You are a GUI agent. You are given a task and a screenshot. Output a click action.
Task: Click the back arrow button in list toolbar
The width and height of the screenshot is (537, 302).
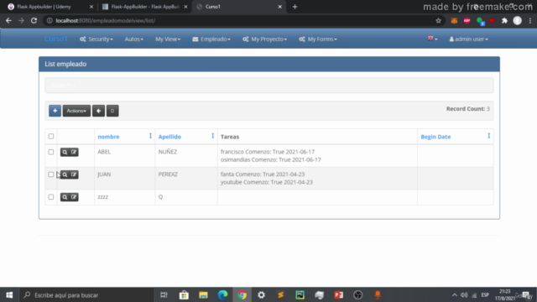[x=99, y=111]
